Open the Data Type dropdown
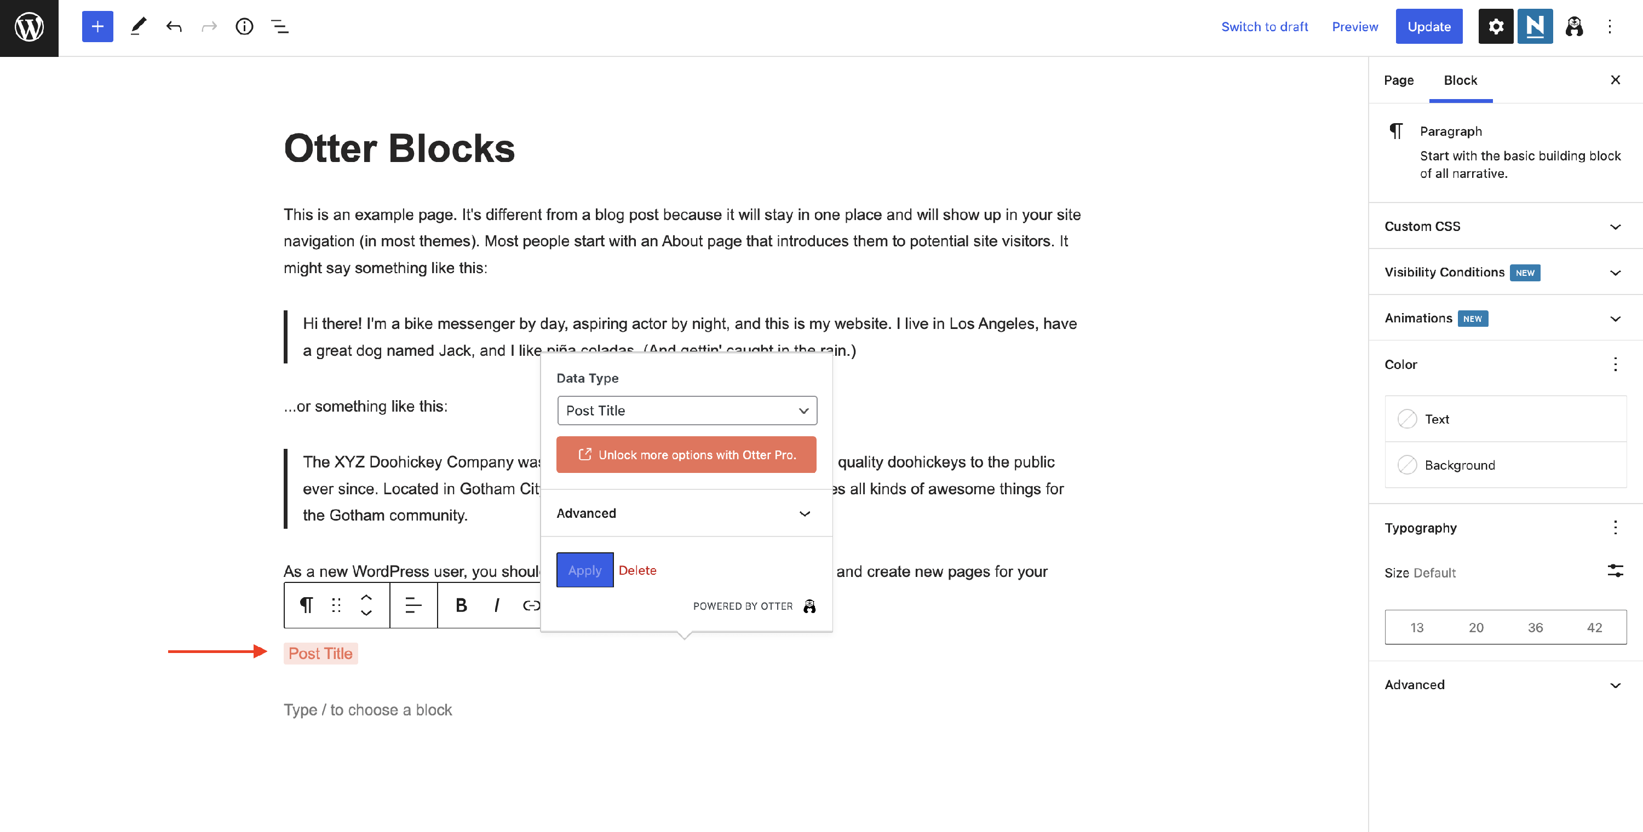Viewport: 1643px width, 832px height. pyautogui.click(x=687, y=411)
